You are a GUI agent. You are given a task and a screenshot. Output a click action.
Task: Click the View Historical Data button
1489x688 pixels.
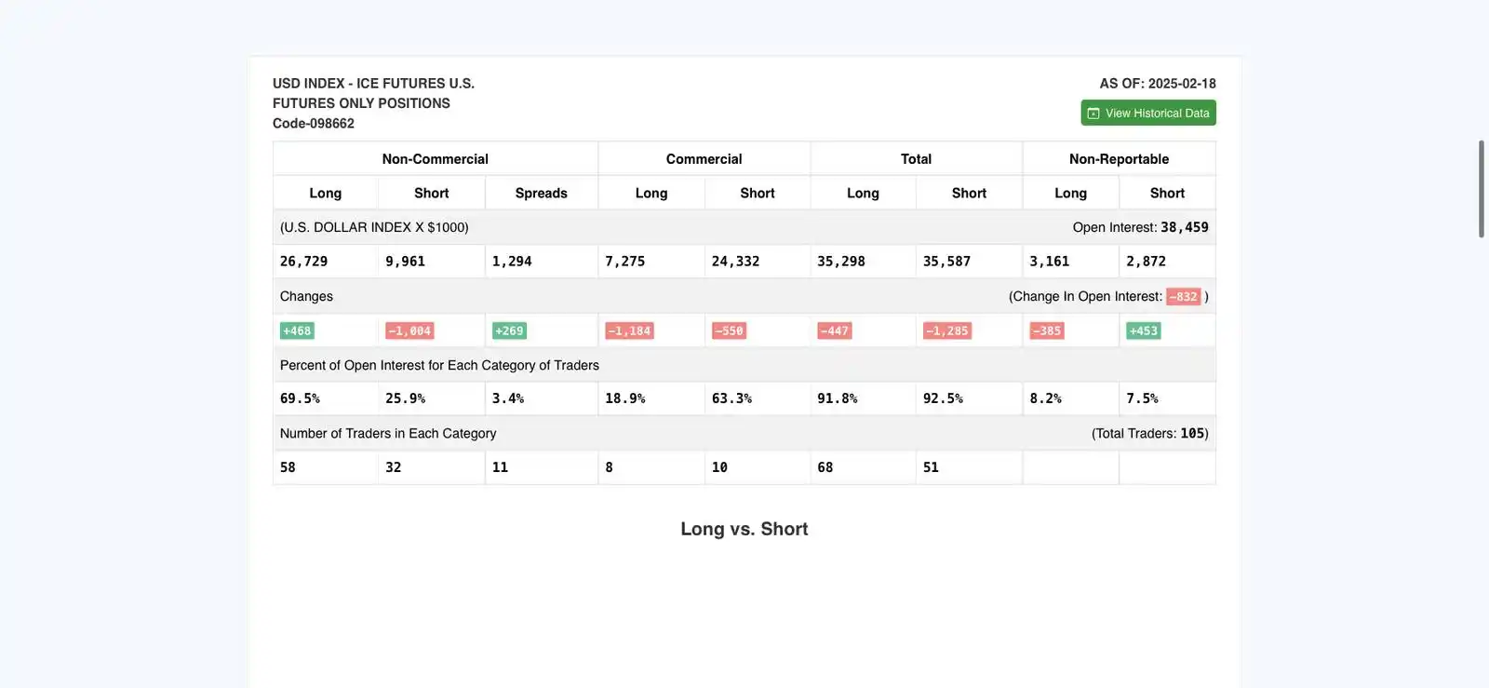[1148, 113]
